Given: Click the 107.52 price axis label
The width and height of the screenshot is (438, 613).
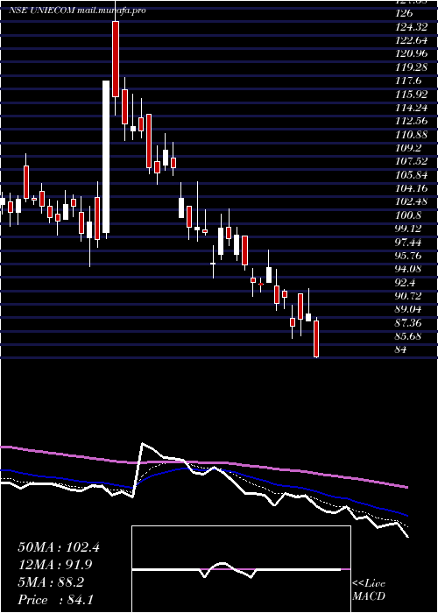Looking at the screenshot, I should [411, 162].
